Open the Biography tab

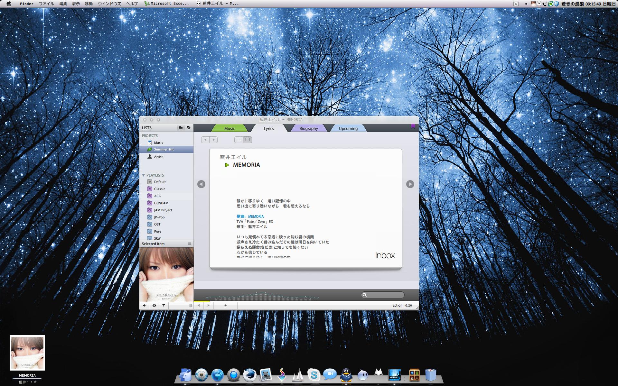click(x=309, y=128)
